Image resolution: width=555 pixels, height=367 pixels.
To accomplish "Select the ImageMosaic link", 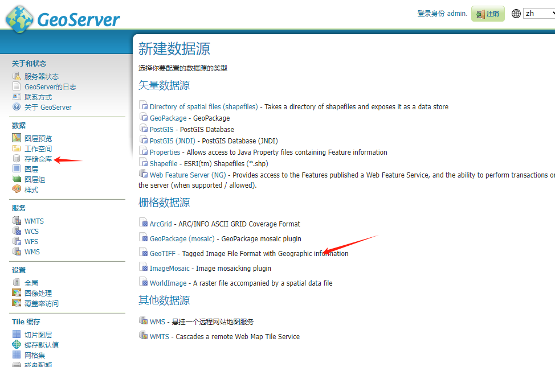I will (x=170, y=269).
